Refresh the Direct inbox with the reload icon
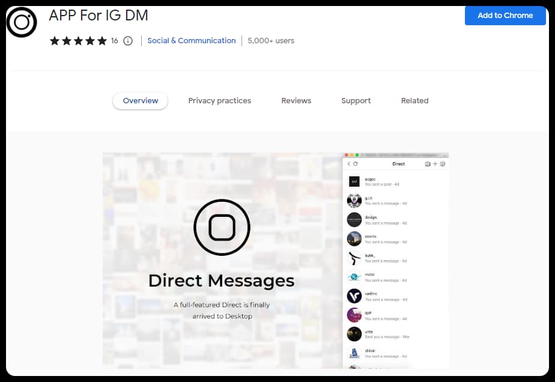 coord(356,164)
